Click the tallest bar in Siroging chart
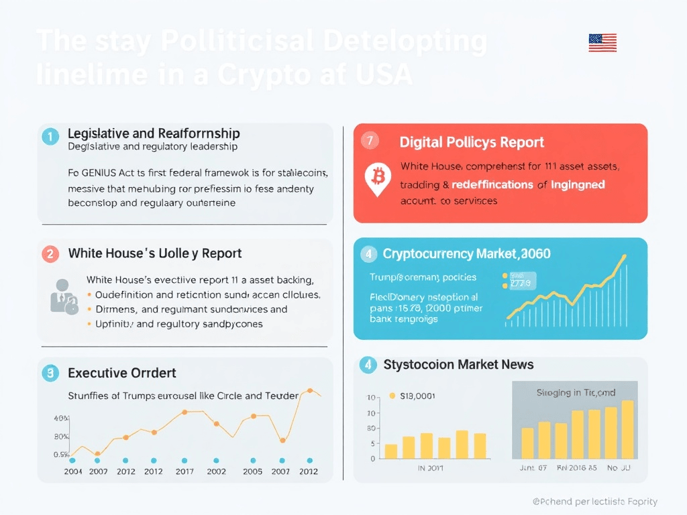 coord(627,429)
